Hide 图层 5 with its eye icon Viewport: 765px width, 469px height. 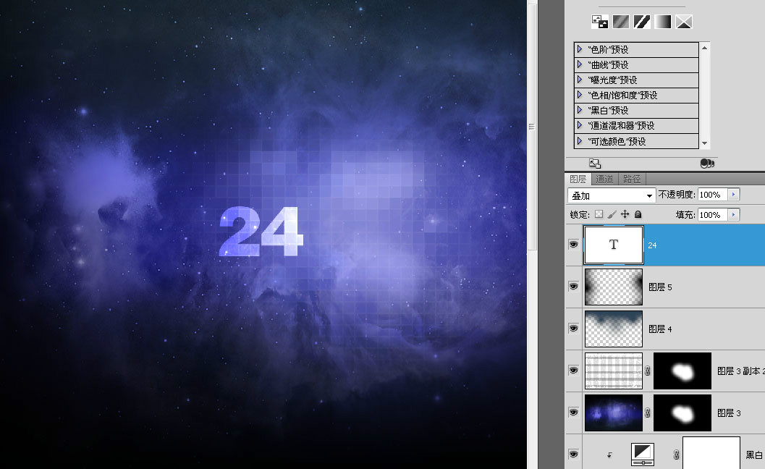tap(574, 287)
